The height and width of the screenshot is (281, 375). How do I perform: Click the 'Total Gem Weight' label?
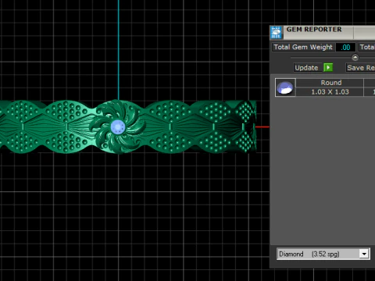click(x=303, y=47)
